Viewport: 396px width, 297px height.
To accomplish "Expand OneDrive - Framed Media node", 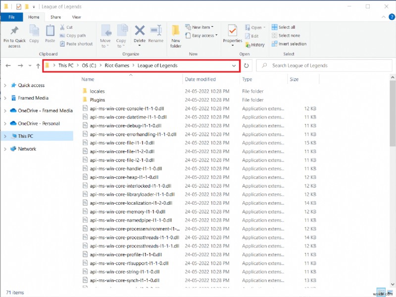I will 5,111.
